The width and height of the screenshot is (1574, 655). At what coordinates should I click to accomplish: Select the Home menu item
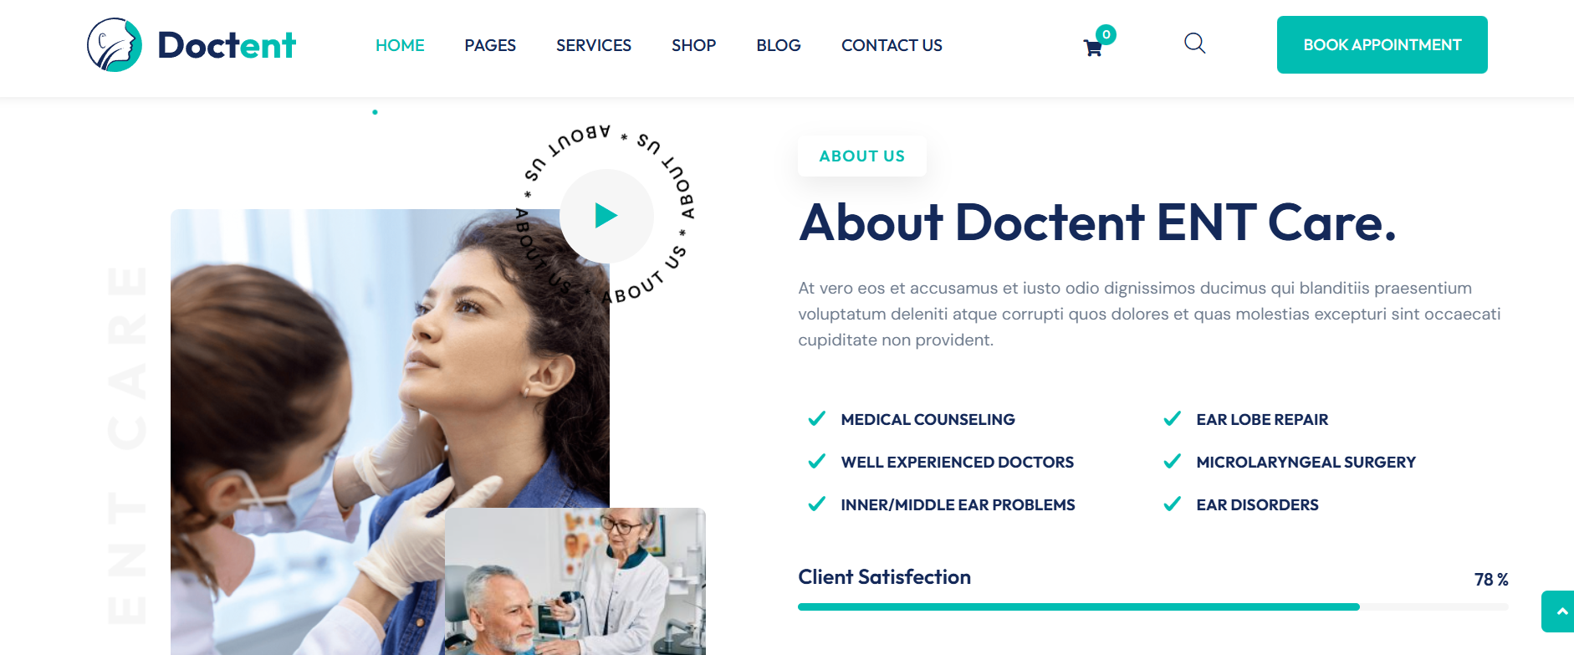400,45
